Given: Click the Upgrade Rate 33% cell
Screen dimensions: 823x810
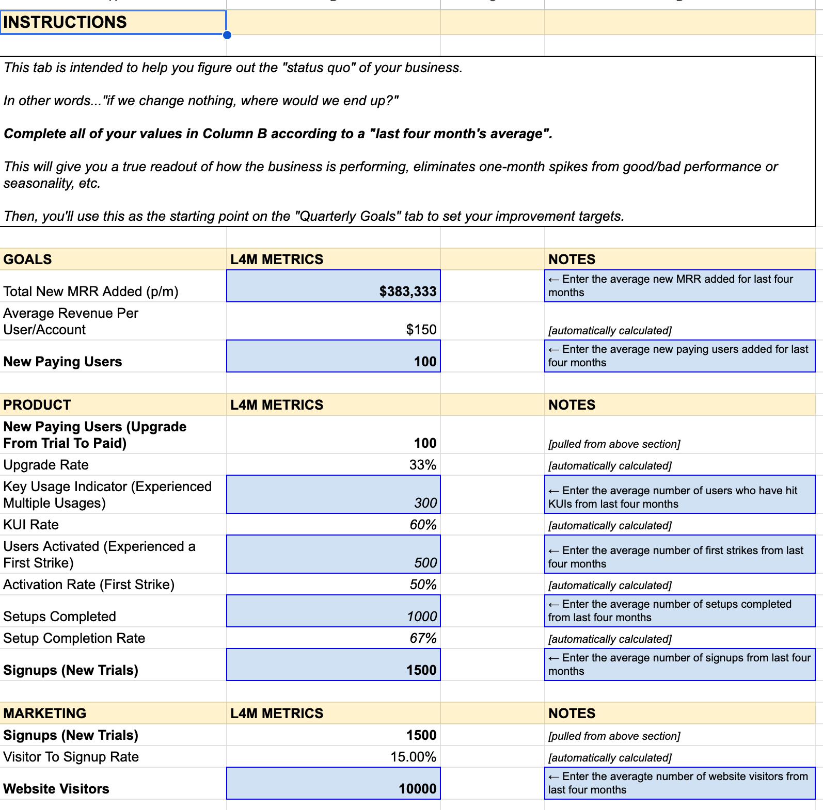Looking at the screenshot, I should [x=334, y=465].
